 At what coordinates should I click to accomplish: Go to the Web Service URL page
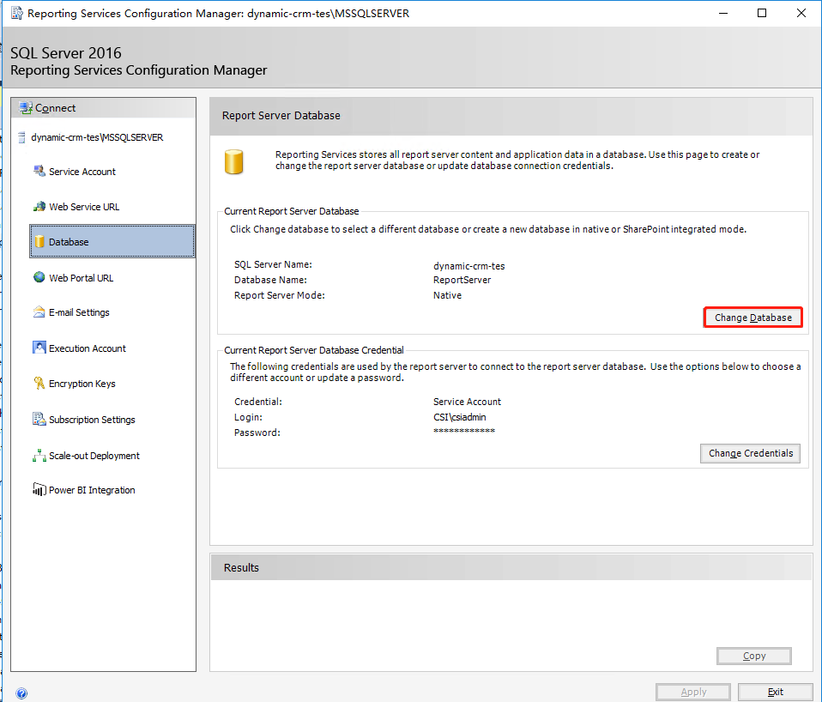pos(84,207)
